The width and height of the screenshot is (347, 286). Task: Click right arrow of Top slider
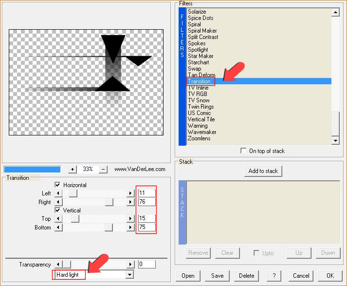click(x=130, y=219)
